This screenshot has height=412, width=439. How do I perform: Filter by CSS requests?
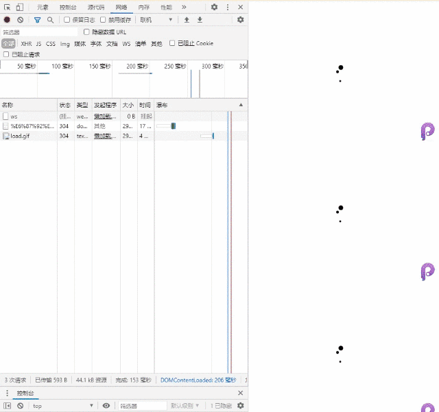51,44
